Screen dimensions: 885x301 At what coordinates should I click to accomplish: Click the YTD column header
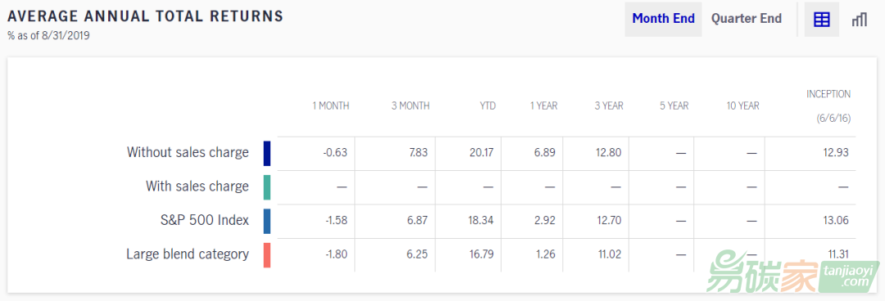[x=487, y=106]
